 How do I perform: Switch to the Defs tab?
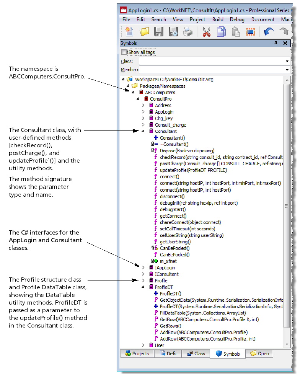tap(168, 354)
